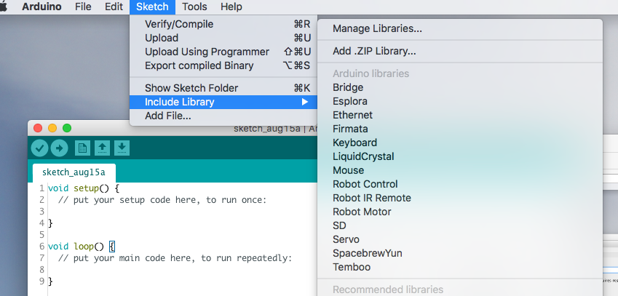Click the New sketch toolbar icon
Screen dimensions: 618x296
point(82,148)
